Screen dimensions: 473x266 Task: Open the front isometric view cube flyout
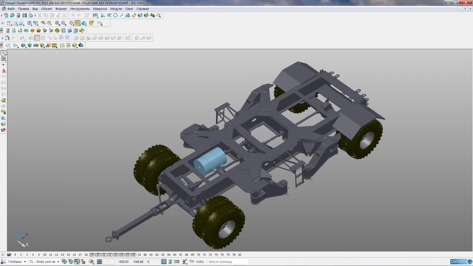point(9,23)
